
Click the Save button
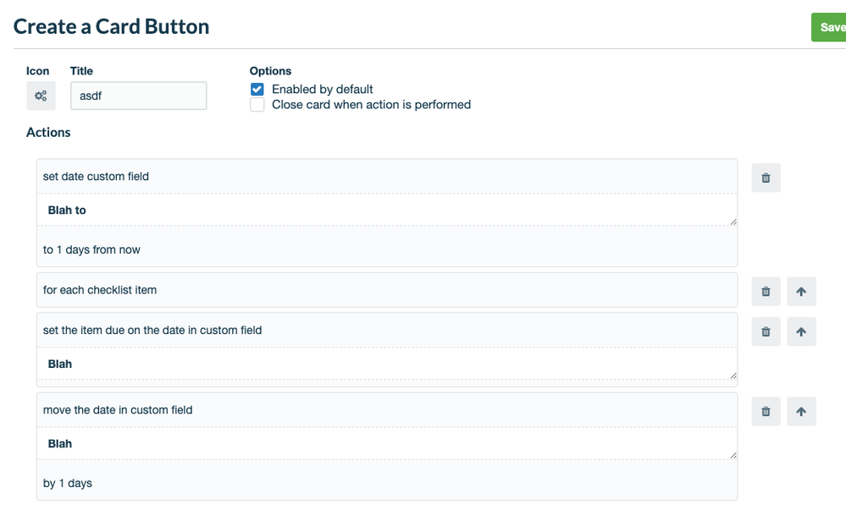click(829, 28)
